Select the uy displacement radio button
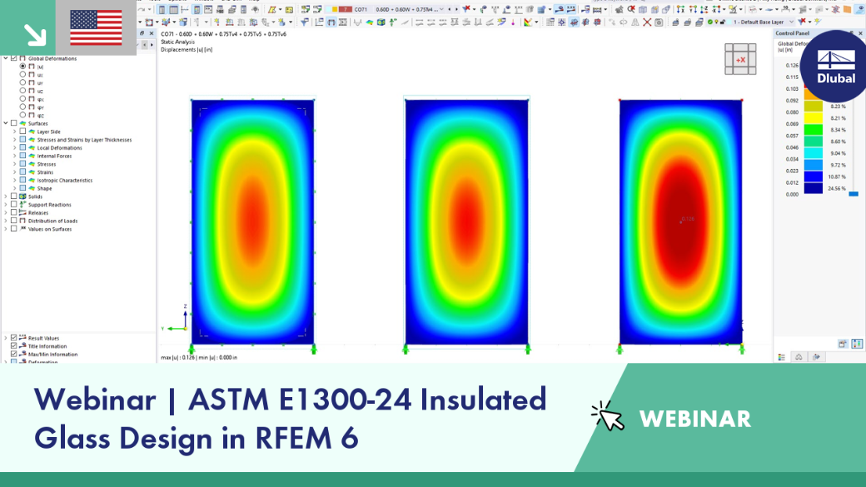The image size is (866, 487). click(22, 82)
